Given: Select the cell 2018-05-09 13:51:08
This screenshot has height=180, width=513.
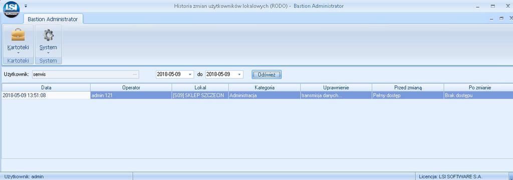Looking at the screenshot, I should tap(46, 95).
